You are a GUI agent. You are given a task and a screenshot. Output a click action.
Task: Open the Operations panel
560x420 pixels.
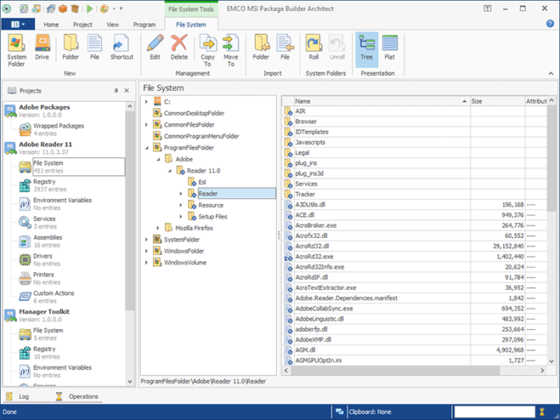click(x=77, y=397)
